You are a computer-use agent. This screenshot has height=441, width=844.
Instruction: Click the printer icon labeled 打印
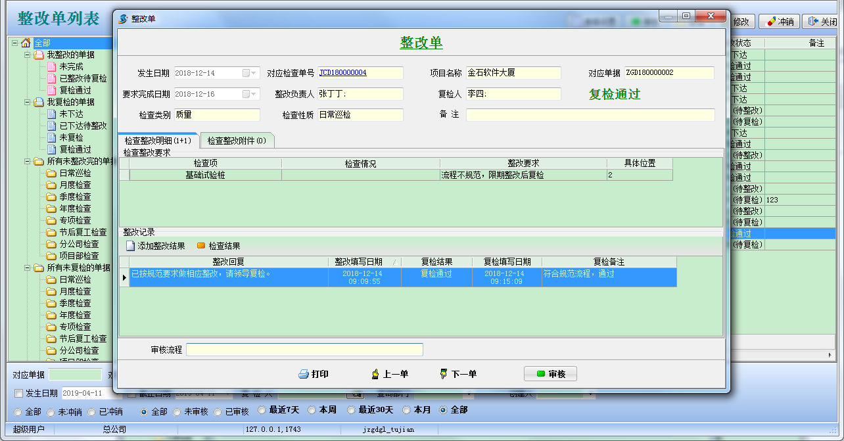304,374
